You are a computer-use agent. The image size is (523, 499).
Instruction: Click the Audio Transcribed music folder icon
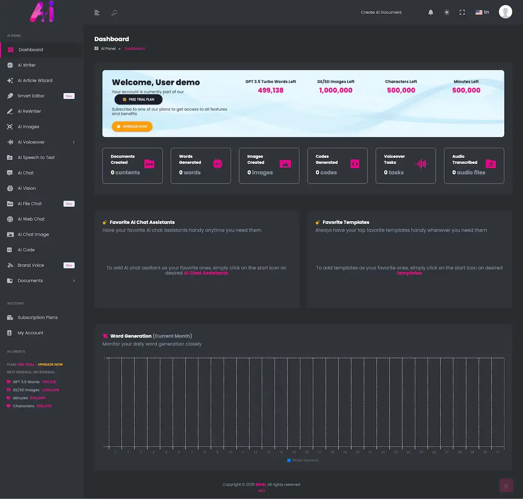(x=491, y=164)
